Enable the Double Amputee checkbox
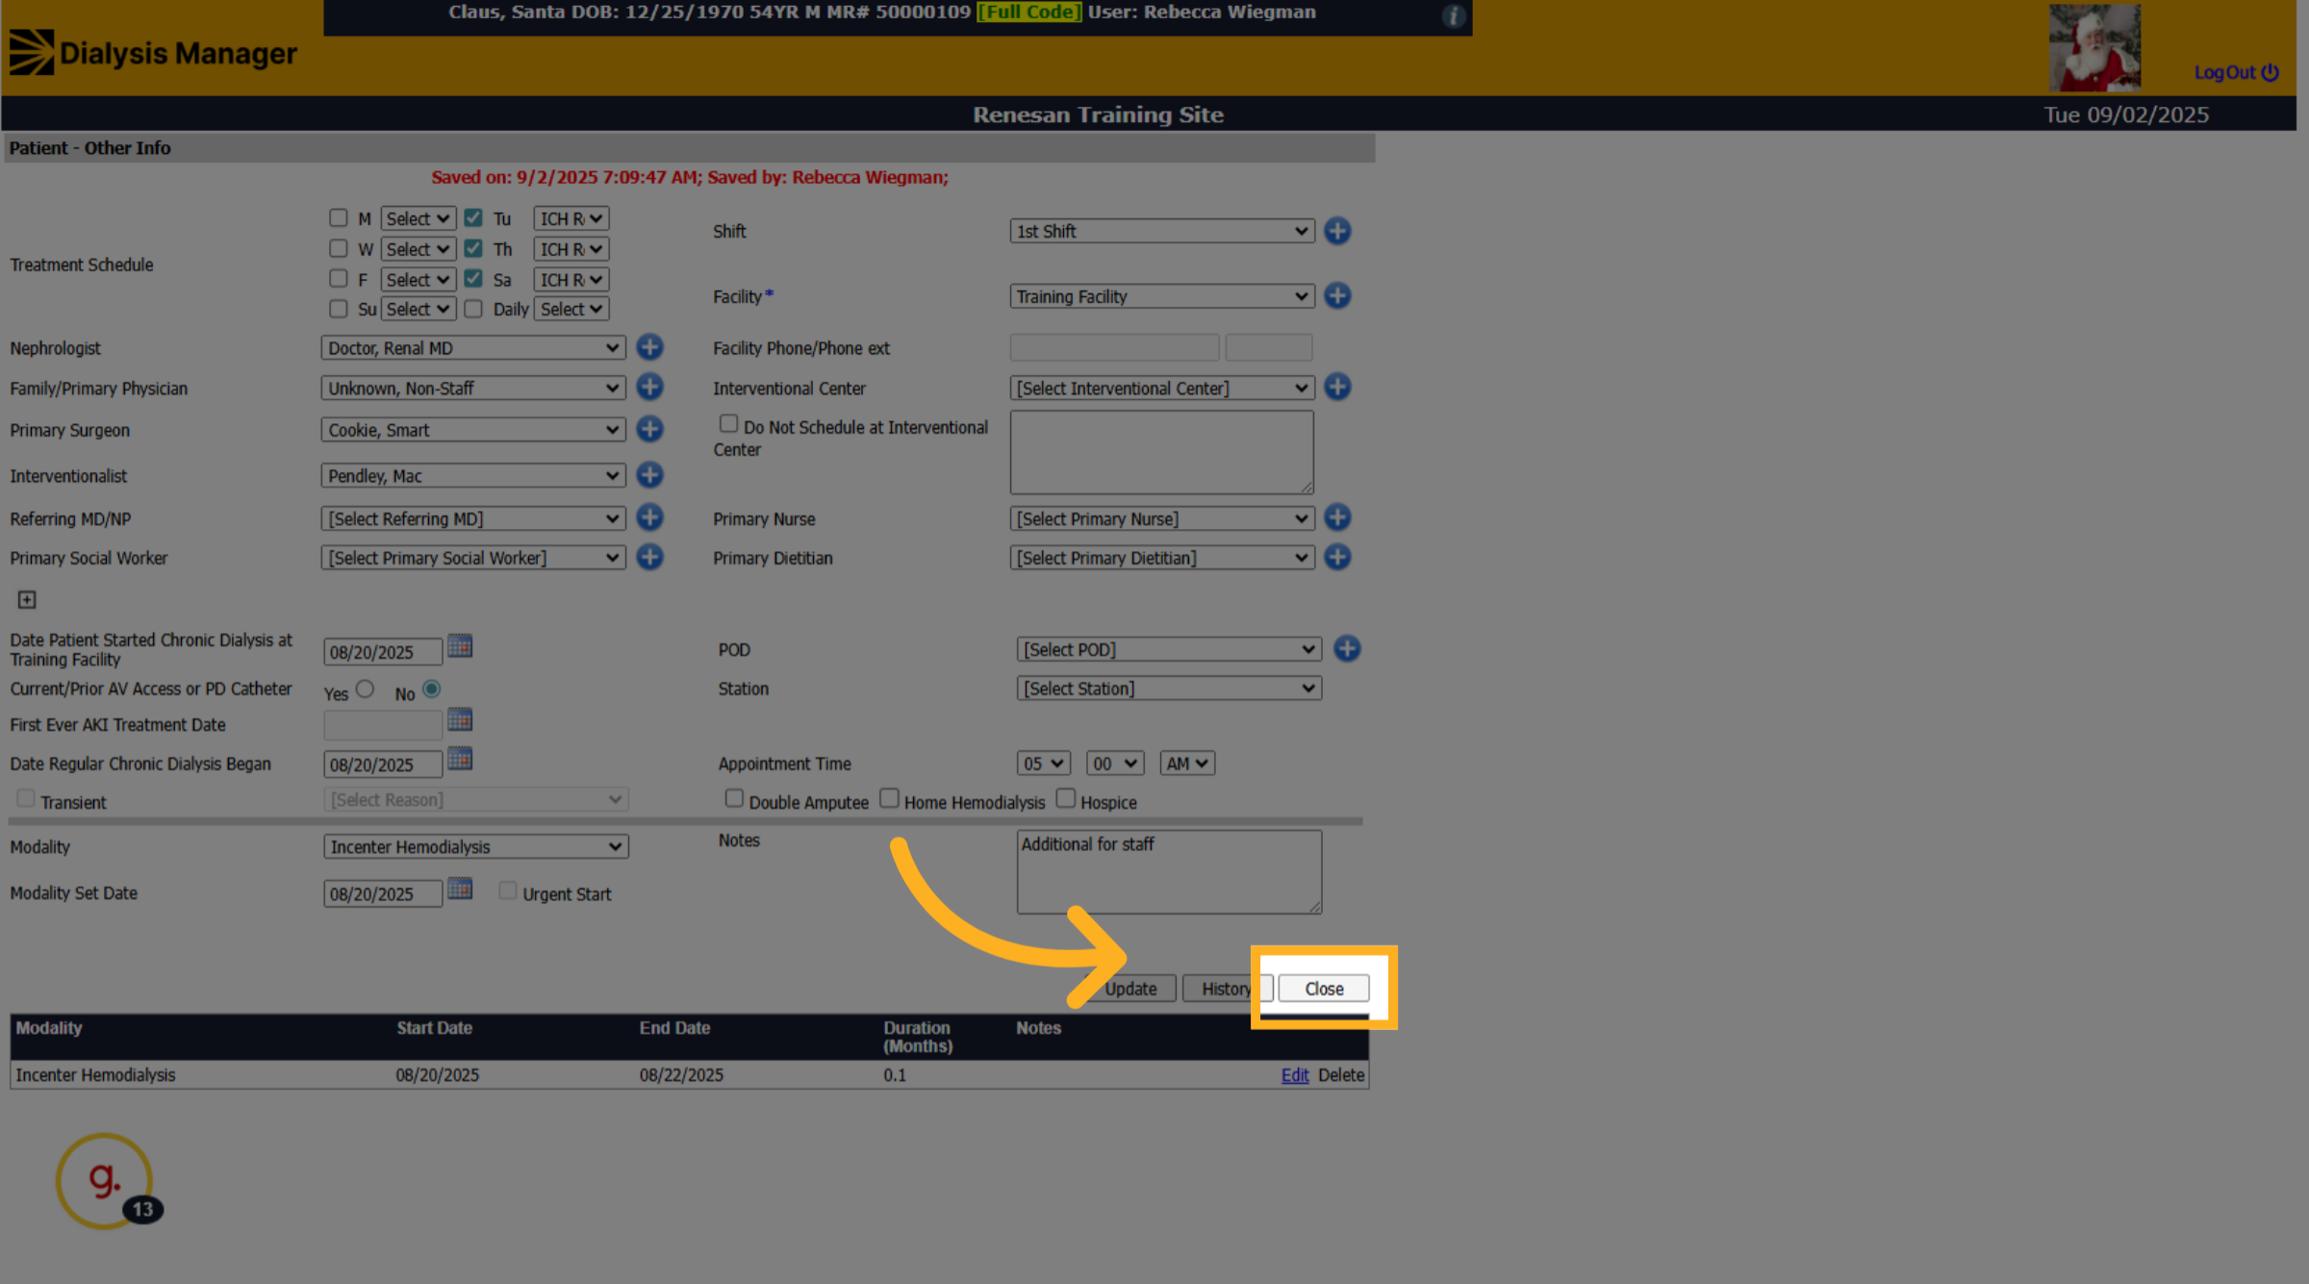The height and width of the screenshot is (1284, 2309). point(734,798)
